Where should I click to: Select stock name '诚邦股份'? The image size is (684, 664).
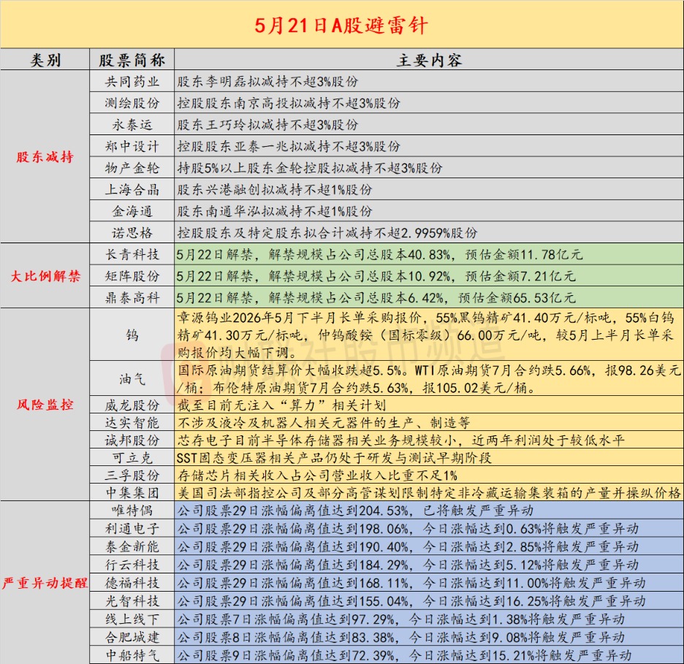pyautogui.click(x=132, y=440)
